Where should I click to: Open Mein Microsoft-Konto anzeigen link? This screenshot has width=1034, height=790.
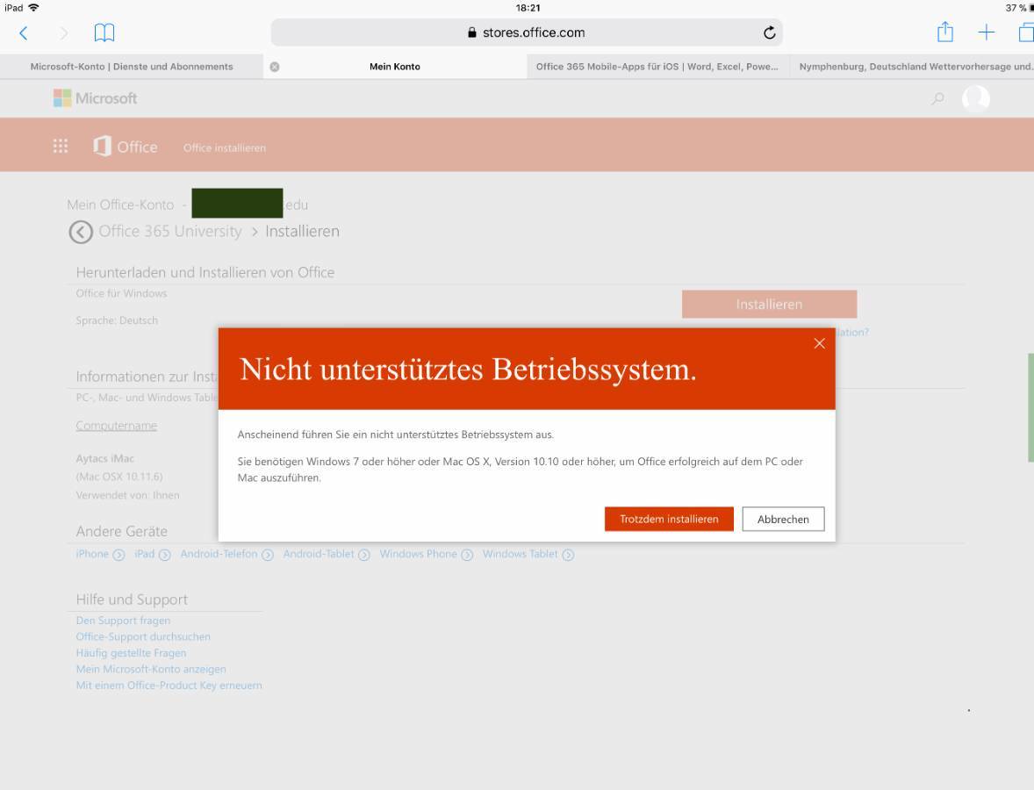pos(151,669)
